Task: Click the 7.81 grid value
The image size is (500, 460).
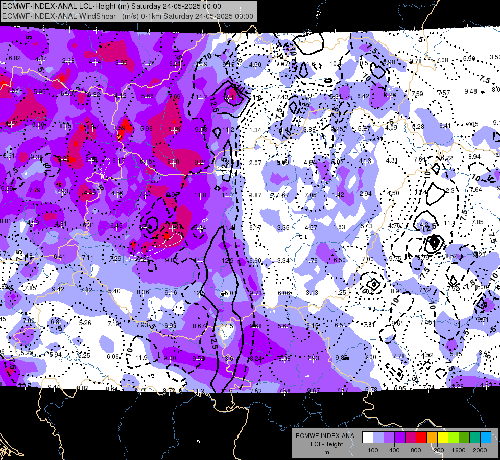Action: (x=369, y=325)
